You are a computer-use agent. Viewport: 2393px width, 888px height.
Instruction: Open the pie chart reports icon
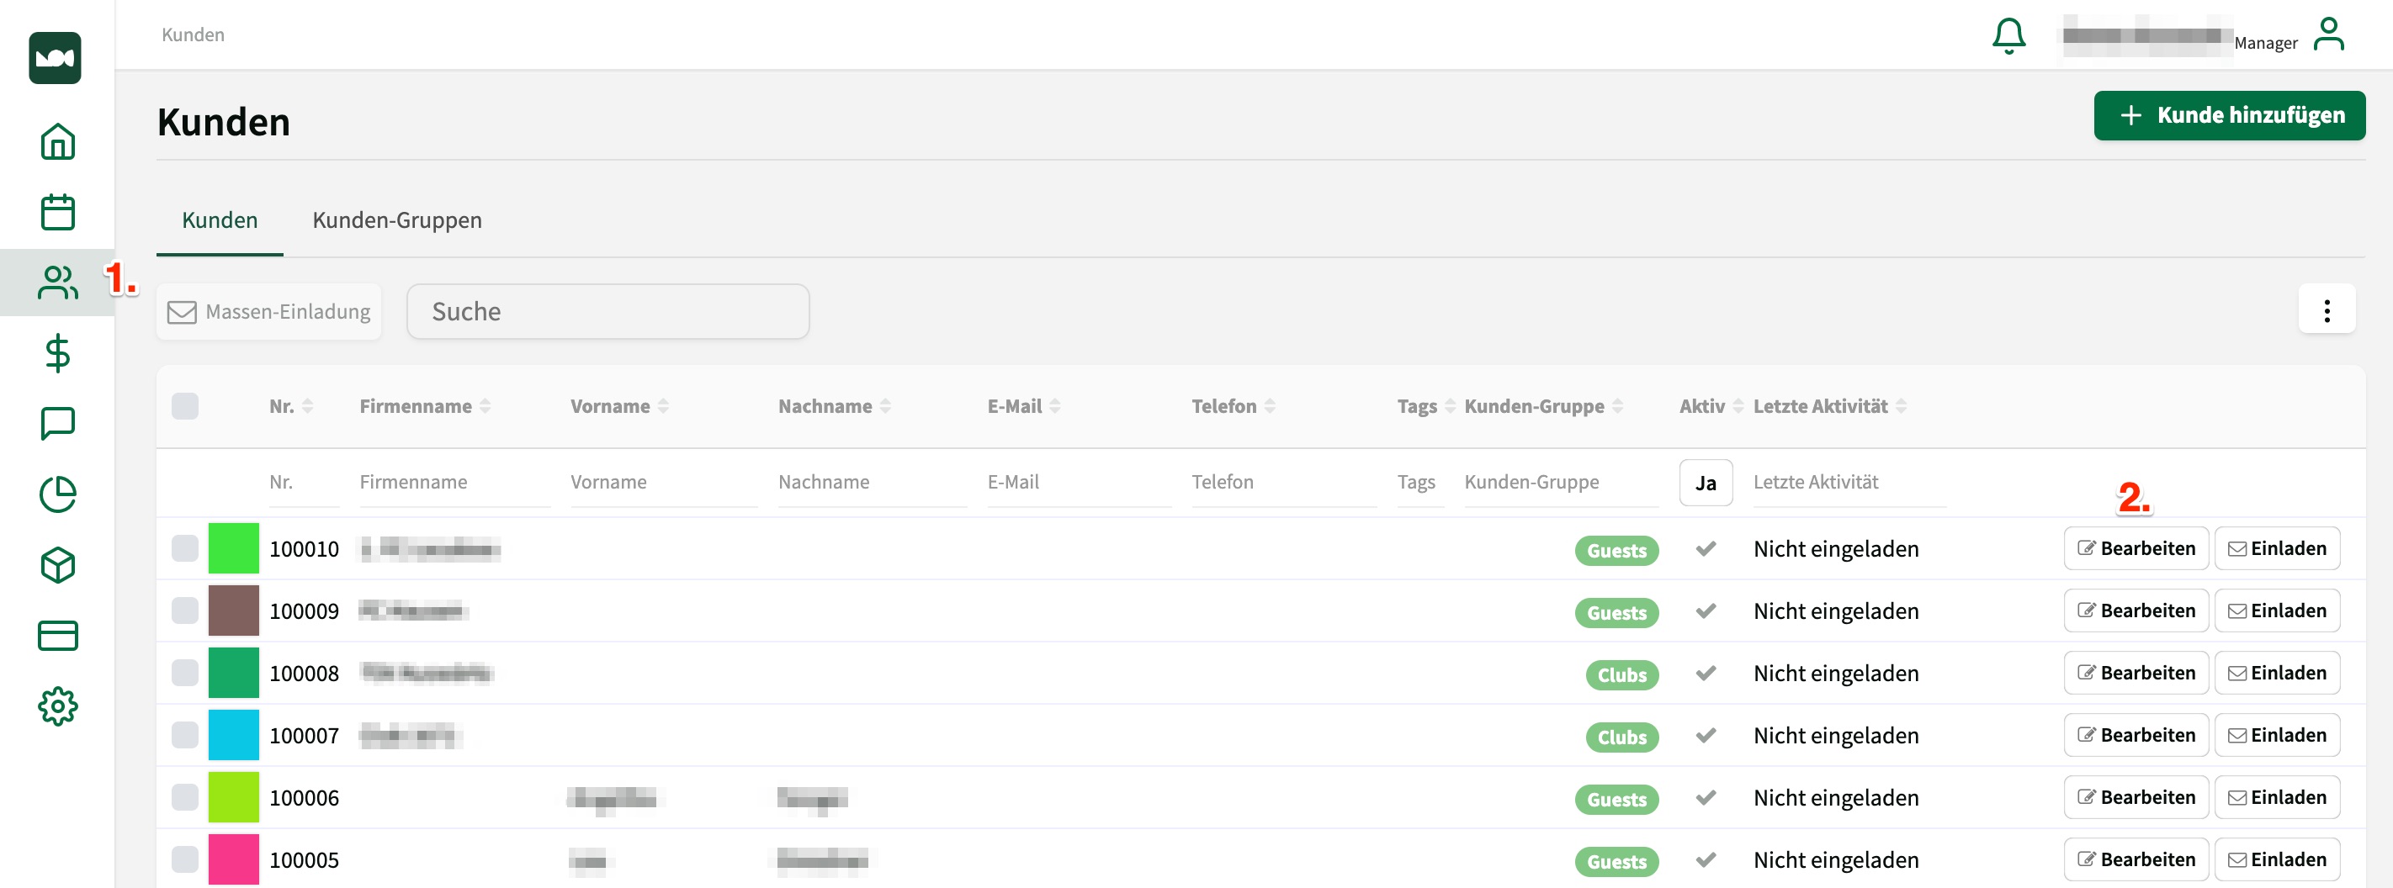57,494
